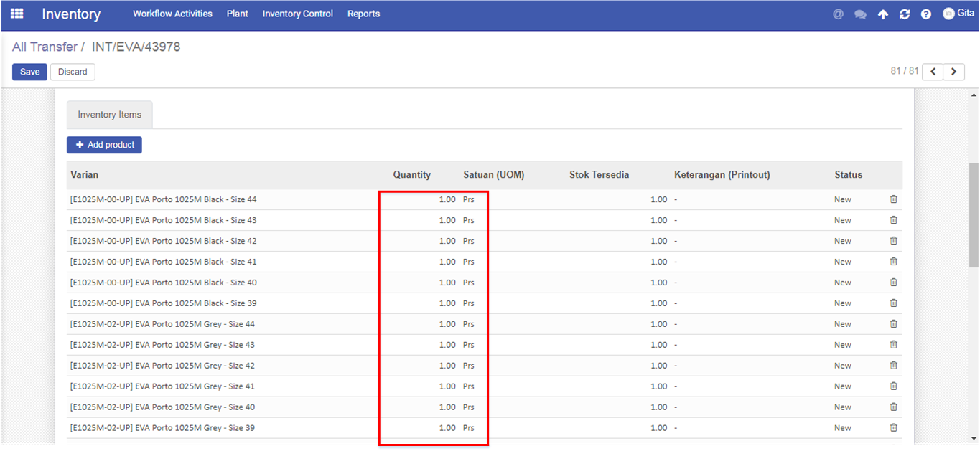Open the Reports menu
Screen dimensions: 980x451
click(363, 14)
